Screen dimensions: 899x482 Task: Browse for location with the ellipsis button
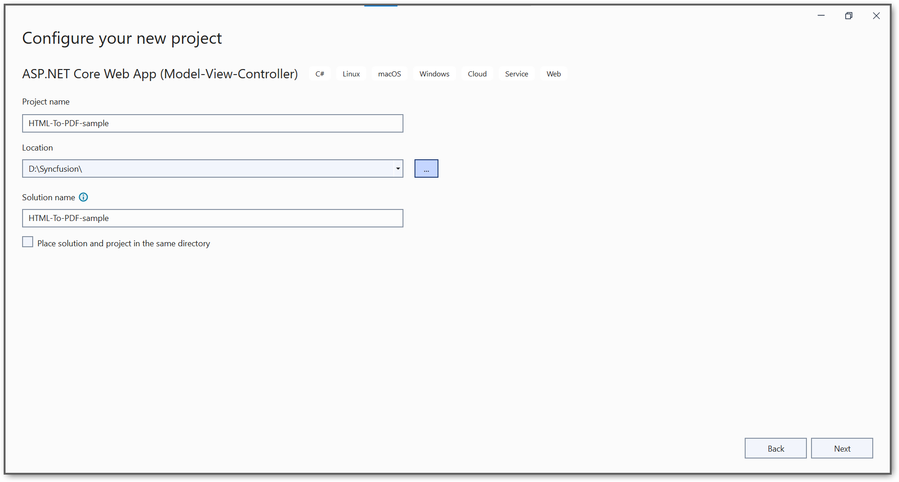426,168
